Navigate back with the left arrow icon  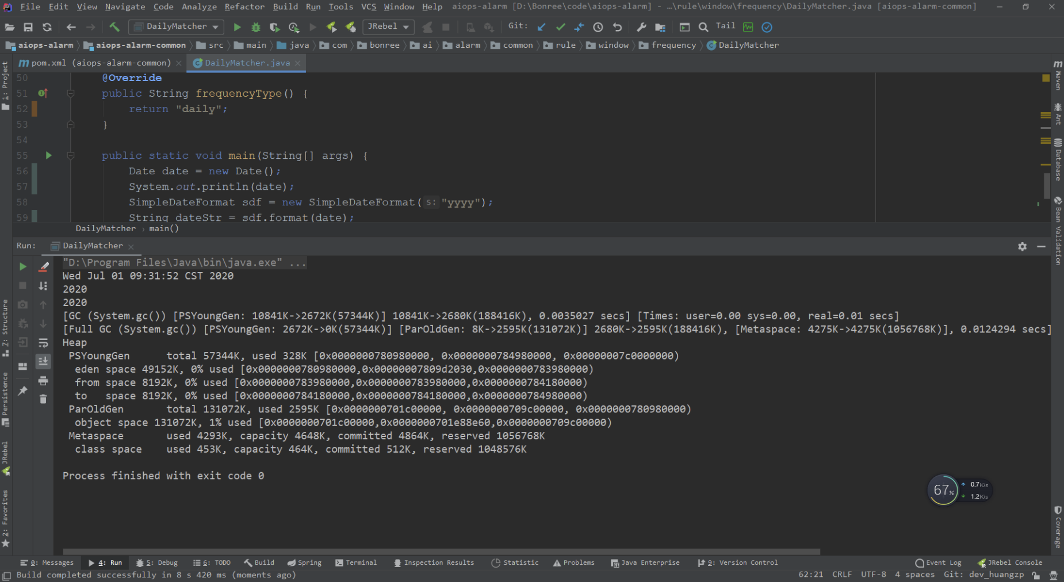tap(71, 27)
